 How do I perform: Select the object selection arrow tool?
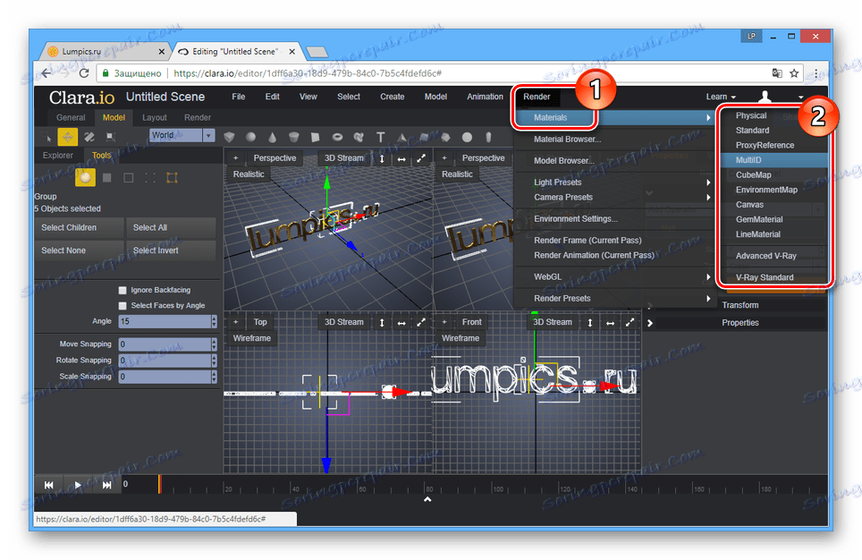46,137
